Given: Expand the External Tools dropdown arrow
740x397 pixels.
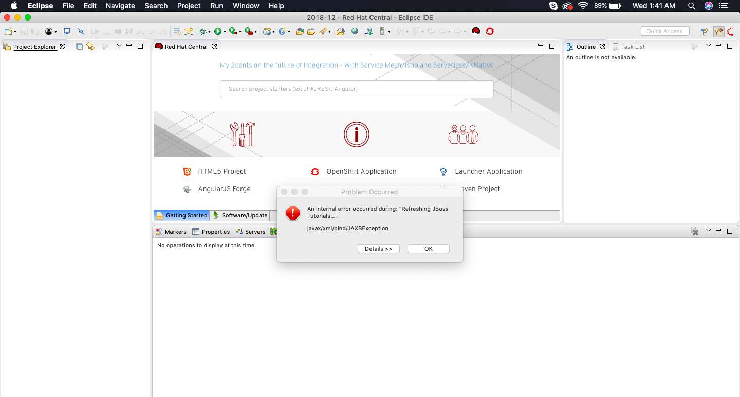Looking at the screenshot, I should pyautogui.click(x=255, y=32).
